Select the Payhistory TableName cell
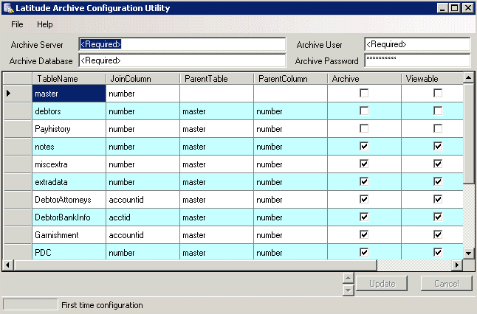The height and width of the screenshot is (314, 477). point(69,129)
